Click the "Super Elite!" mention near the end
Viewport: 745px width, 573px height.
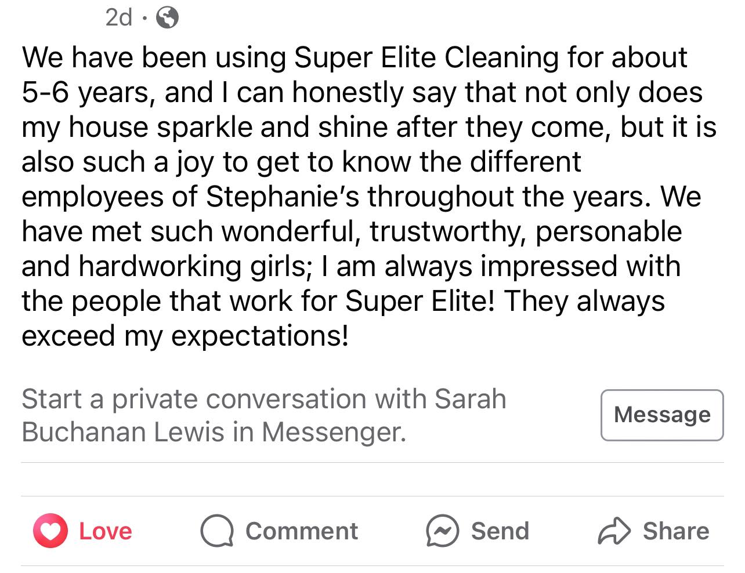420,301
